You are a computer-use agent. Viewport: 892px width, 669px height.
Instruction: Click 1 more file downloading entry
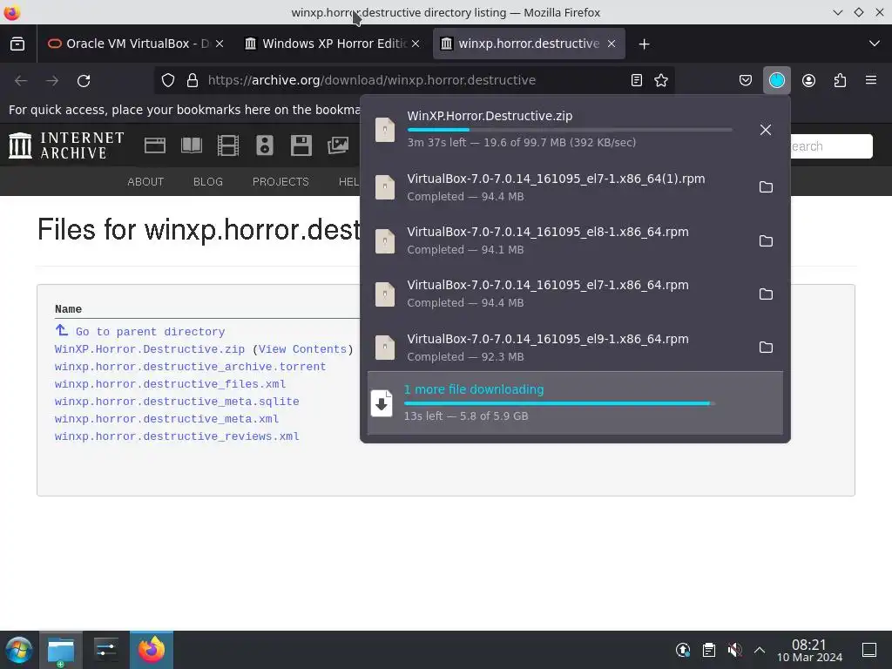point(575,402)
